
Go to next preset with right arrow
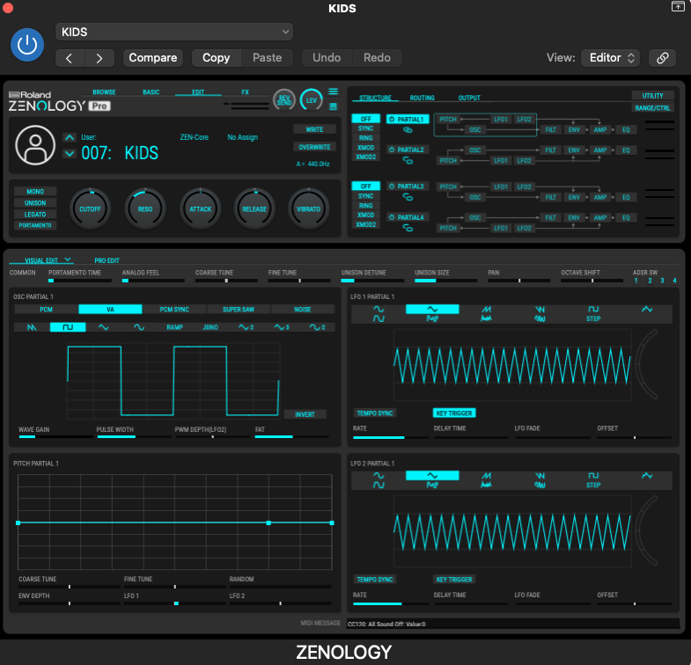tap(99, 58)
